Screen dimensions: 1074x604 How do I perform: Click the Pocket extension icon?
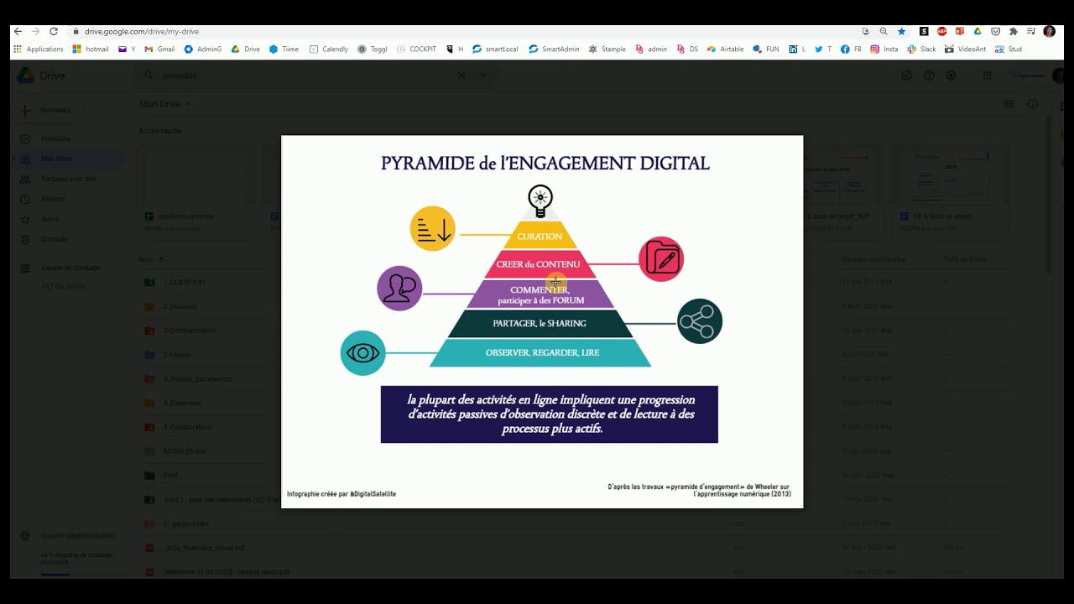(x=995, y=31)
